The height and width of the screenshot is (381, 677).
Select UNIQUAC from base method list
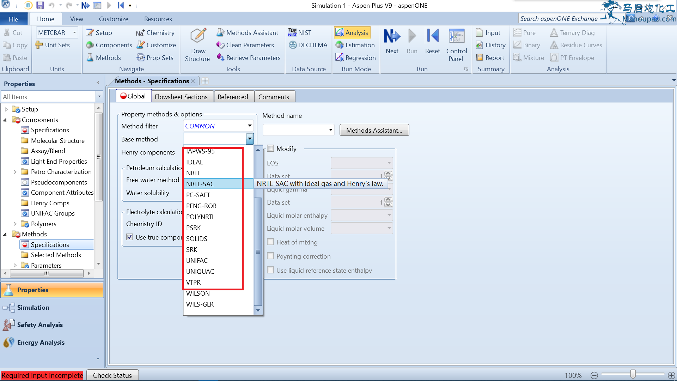(218, 271)
